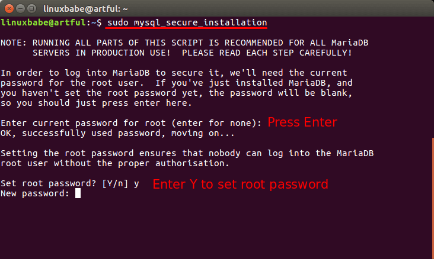Click the red 'Press Enter' annotation
The width and height of the screenshot is (434, 259).
tap(302, 122)
